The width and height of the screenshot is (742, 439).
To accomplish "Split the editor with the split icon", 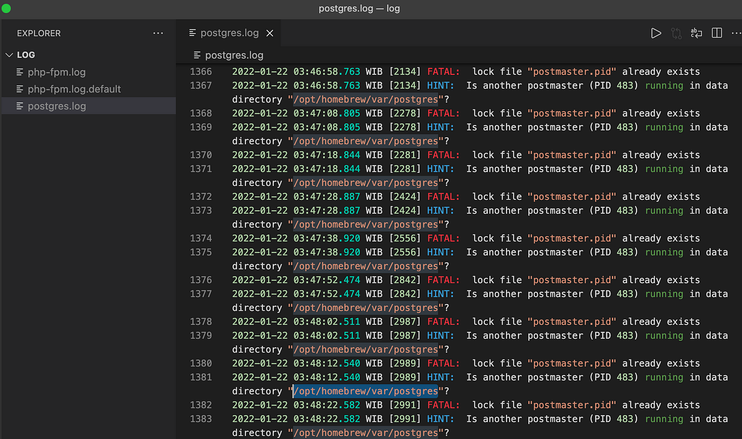I will coord(717,33).
